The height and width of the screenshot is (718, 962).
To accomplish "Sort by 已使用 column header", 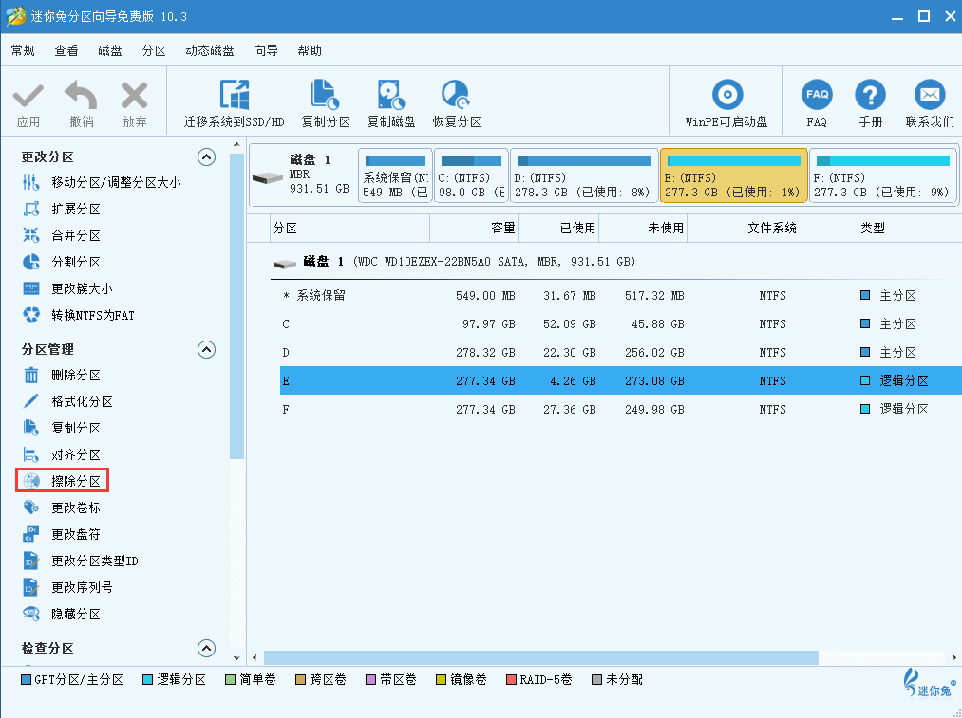I will 559,229.
